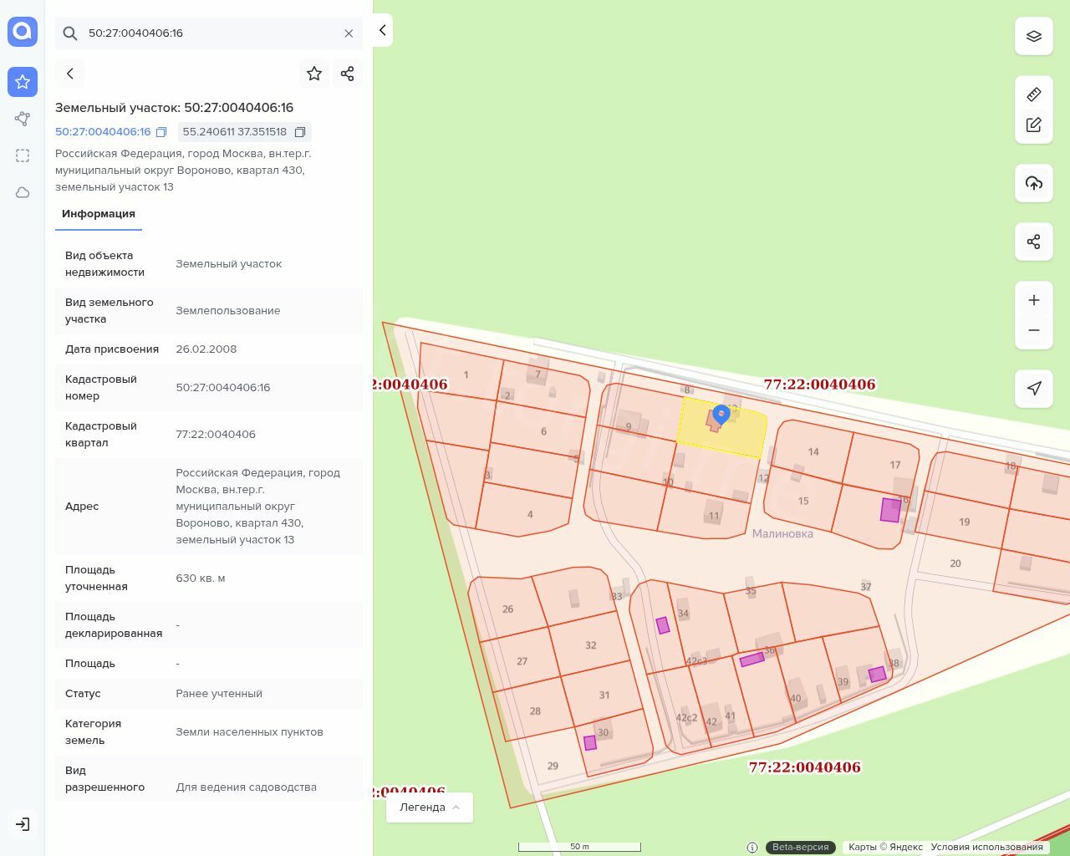This screenshot has height=856, width=1070.
Task: Add the land plot to favorites
Action: [x=314, y=74]
